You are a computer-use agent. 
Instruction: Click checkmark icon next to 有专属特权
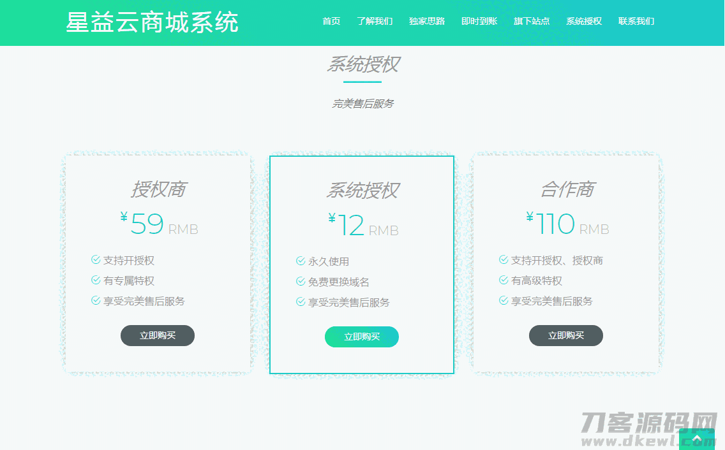(x=96, y=280)
